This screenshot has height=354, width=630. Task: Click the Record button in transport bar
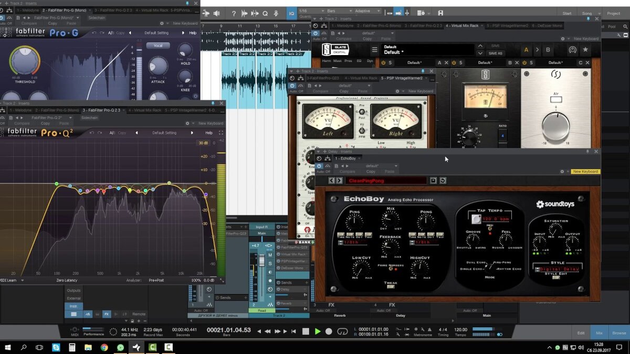coord(329,331)
